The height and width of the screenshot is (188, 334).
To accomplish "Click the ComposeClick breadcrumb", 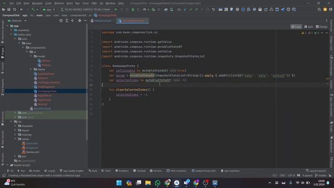I will pyautogui.click(x=11, y=15).
